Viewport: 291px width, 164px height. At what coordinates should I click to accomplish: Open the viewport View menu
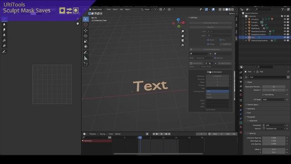click(109, 9)
